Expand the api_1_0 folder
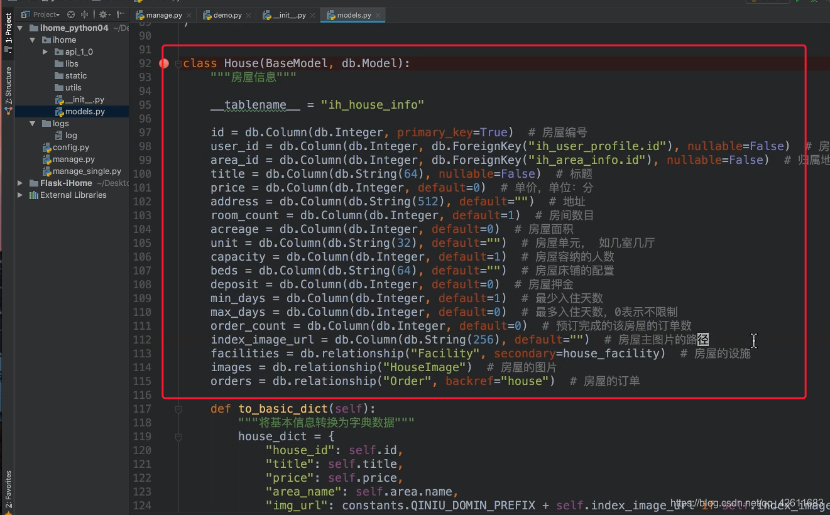The width and height of the screenshot is (830, 515). (x=45, y=52)
